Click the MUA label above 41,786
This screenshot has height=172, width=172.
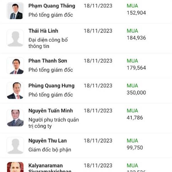(132, 110)
